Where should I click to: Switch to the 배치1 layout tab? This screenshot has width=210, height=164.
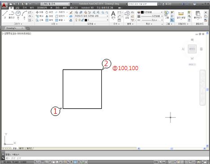[22, 148]
